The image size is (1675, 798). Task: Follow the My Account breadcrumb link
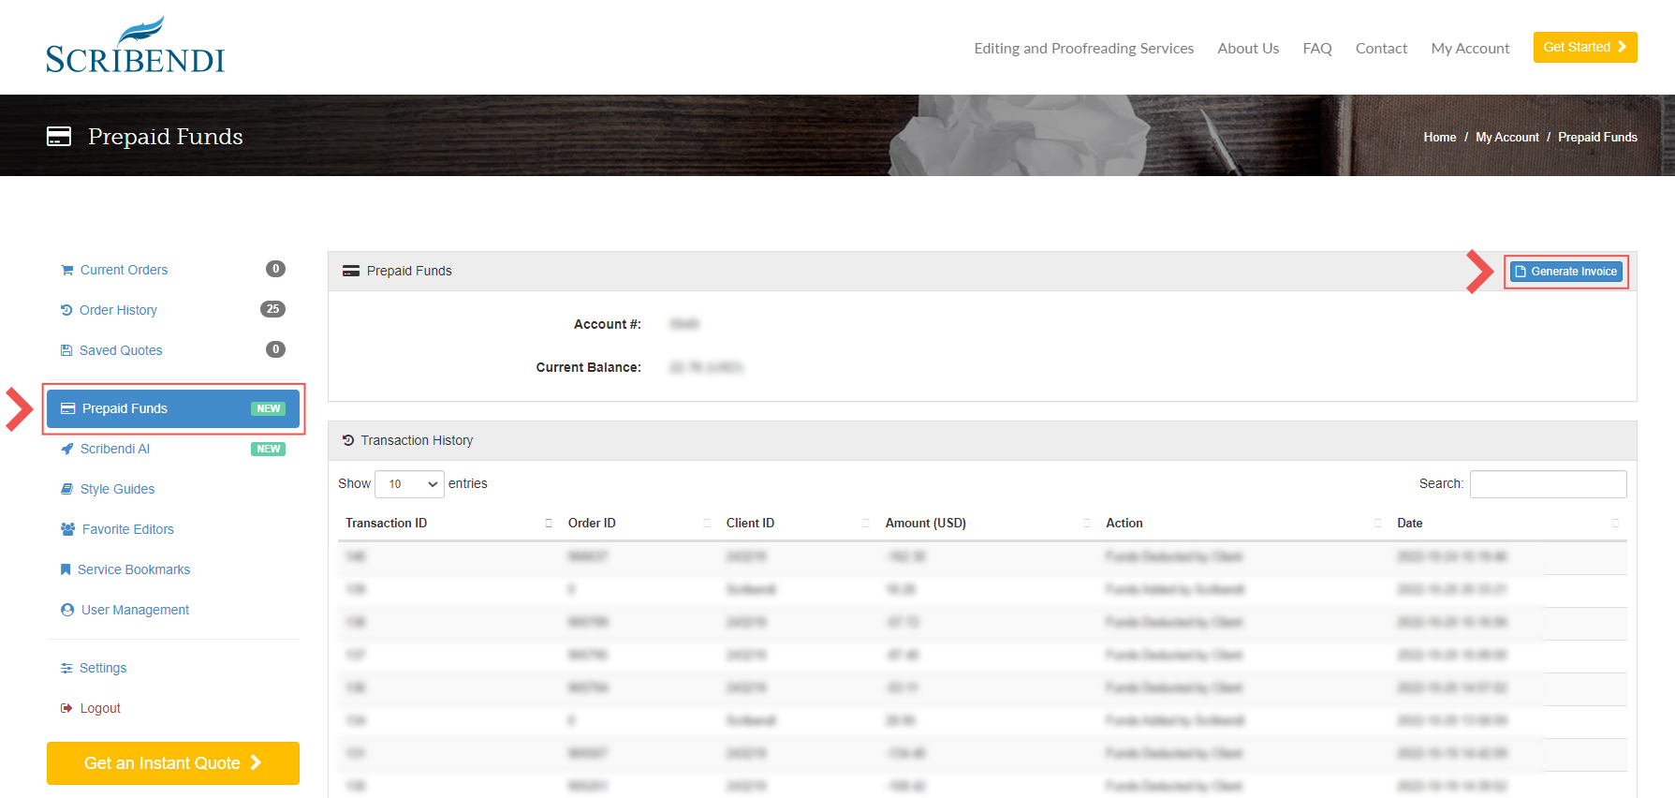pyautogui.click(x=1506, y=137)
